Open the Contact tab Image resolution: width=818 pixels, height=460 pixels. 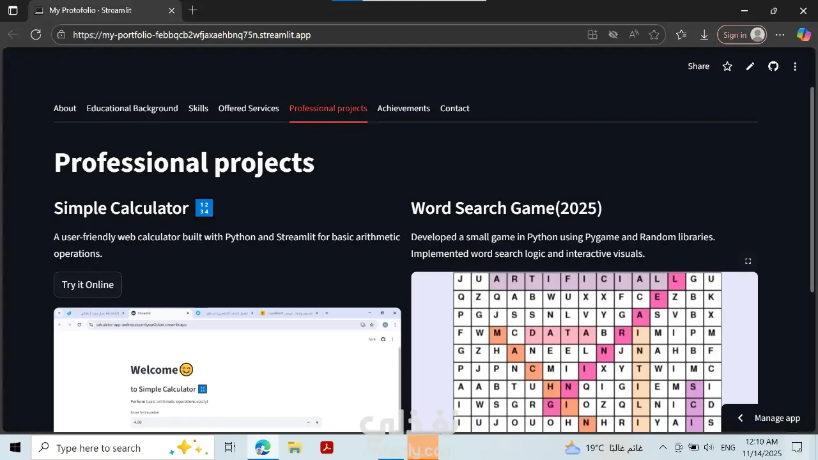(x=455, y=109)
